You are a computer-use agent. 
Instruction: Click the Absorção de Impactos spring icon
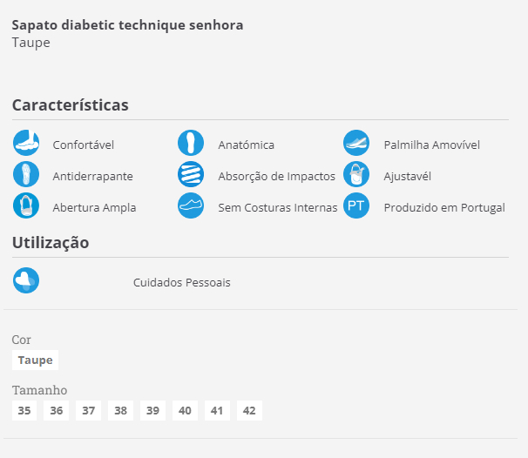click(191, 174)
